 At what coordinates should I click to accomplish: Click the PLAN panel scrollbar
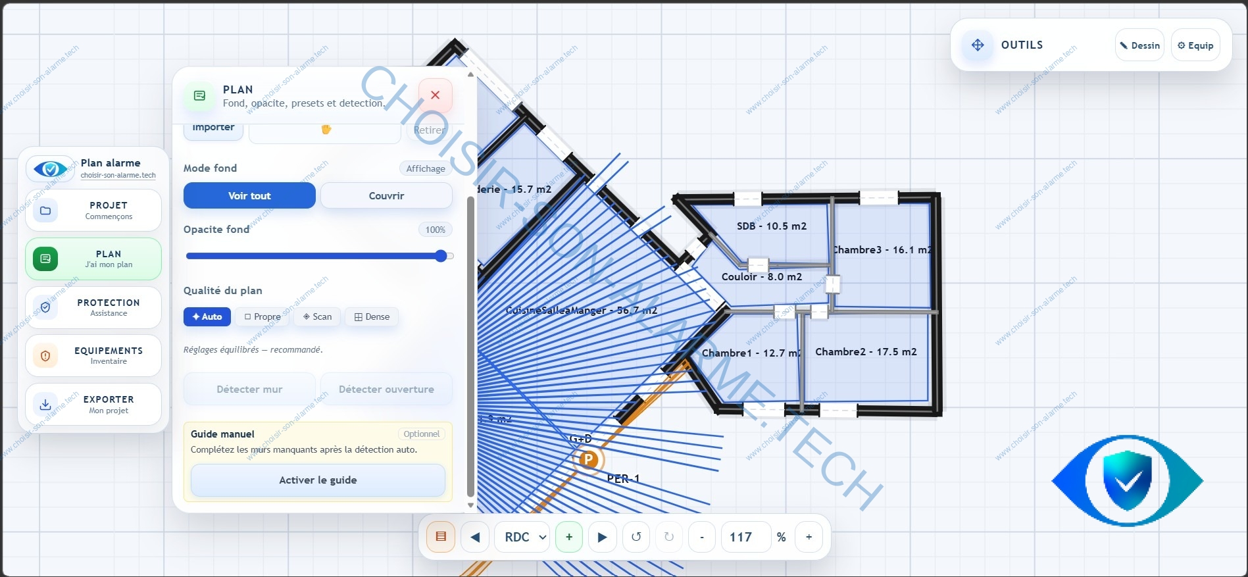click(470, 347)
